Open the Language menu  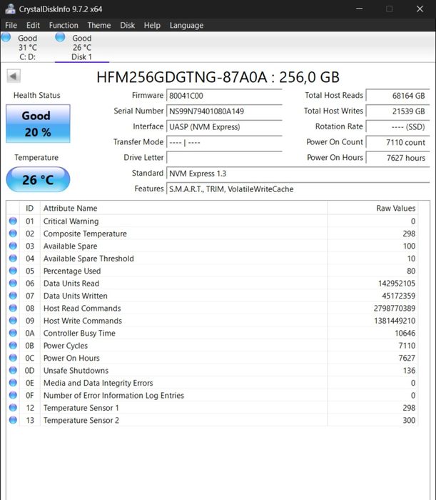(x=186, y=26)
